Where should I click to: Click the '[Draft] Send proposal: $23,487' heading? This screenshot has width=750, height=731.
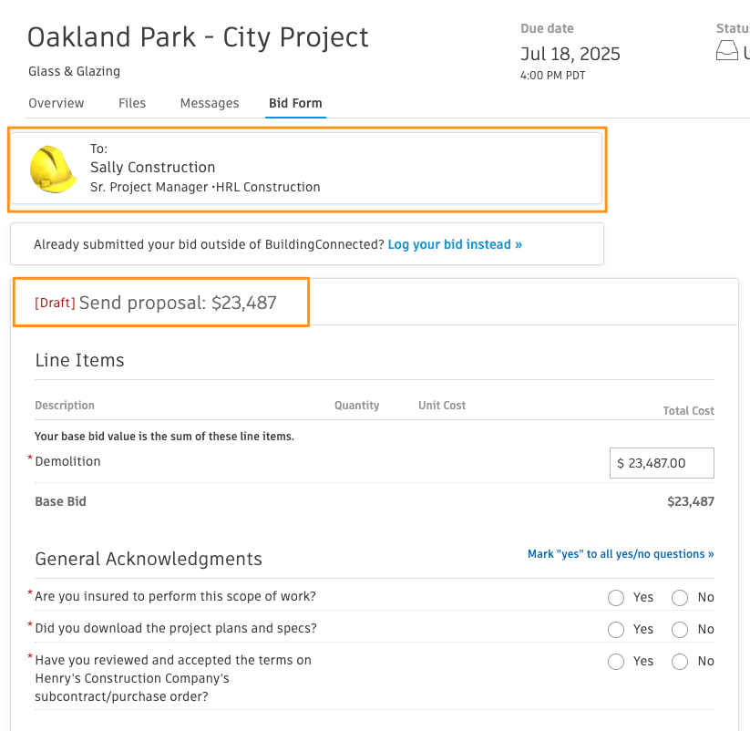[x=156, y=303]
